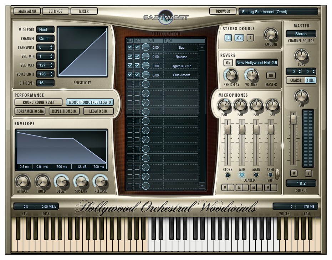Toggle the Reverb Master ON button
Image resolution: width=332 pixels, height=260 pixels.
[x=271, y=75]
